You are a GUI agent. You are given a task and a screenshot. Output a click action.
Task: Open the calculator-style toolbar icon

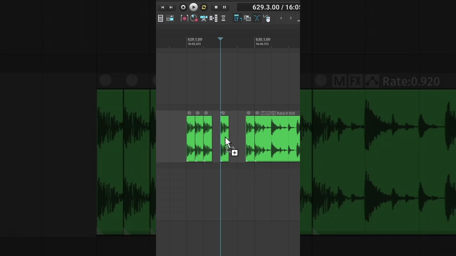[161, 18]
